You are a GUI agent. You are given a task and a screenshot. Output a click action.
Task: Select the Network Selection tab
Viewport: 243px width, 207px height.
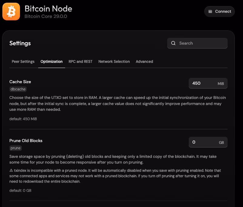click(114, 61)
